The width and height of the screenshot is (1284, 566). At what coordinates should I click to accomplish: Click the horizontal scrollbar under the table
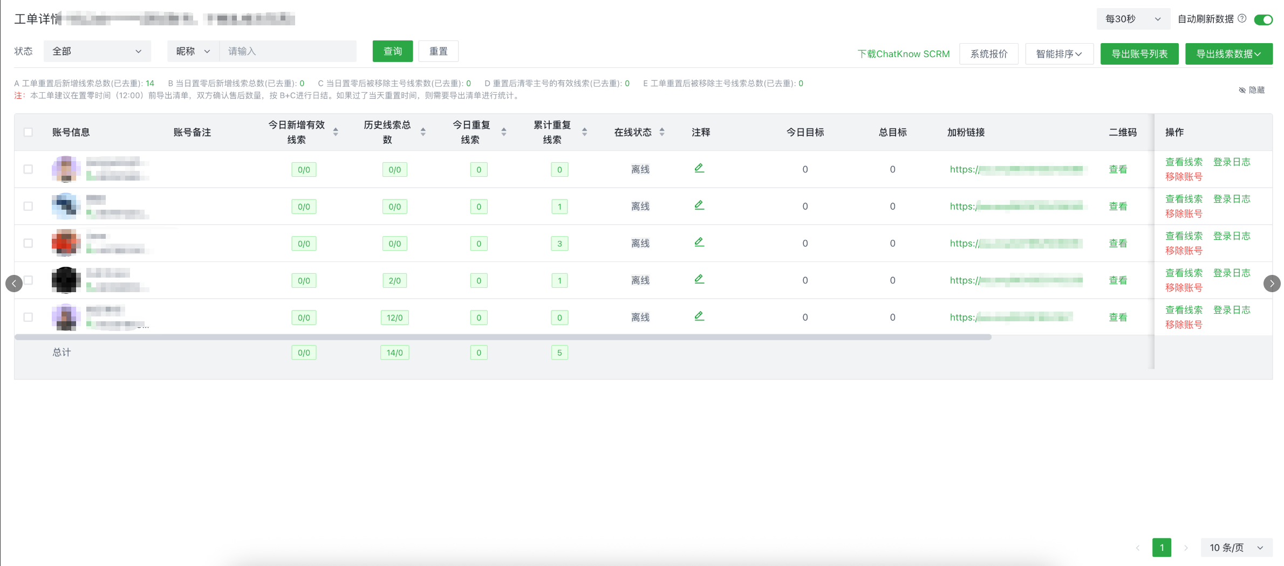pyautogui.click(x=502, y=337)
